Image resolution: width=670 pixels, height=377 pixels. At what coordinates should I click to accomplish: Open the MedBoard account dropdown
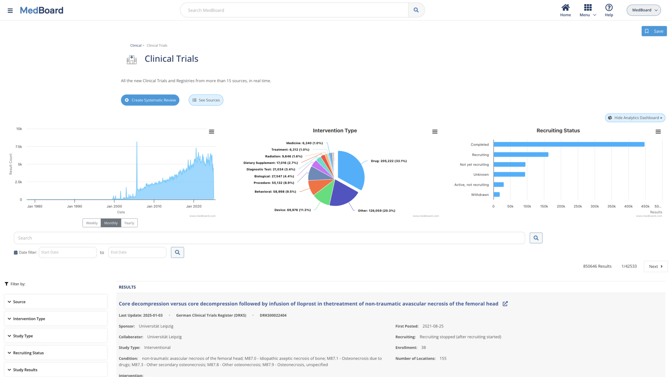pyautogui.click(x=643, y=10)
